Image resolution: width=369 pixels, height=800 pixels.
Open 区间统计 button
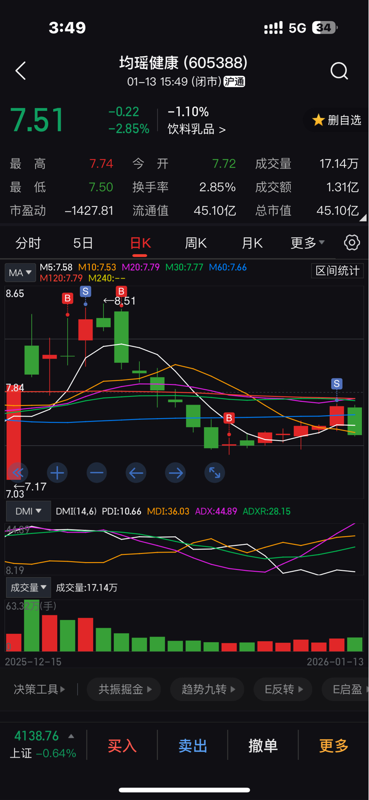pyautogui.click(x=337, y=271)
